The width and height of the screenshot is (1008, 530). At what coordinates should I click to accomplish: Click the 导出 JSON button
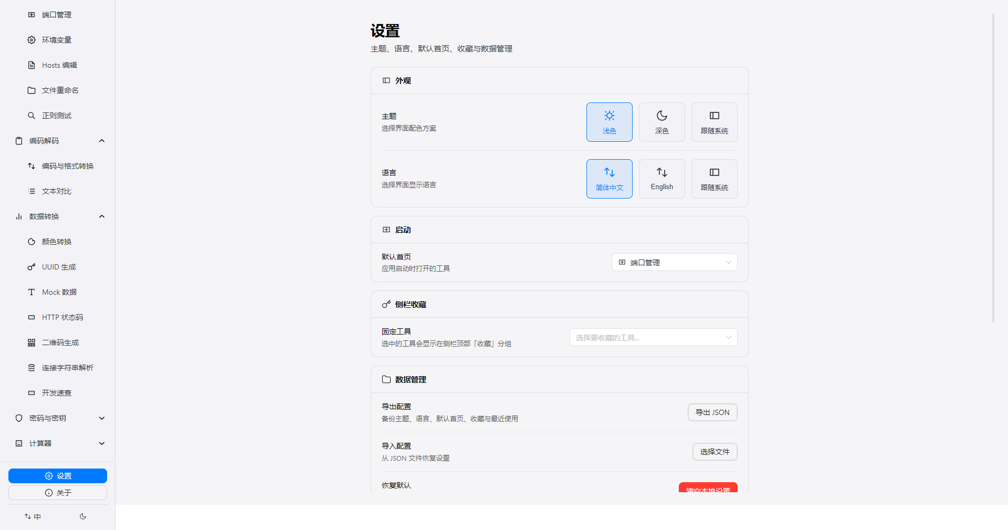712,412
